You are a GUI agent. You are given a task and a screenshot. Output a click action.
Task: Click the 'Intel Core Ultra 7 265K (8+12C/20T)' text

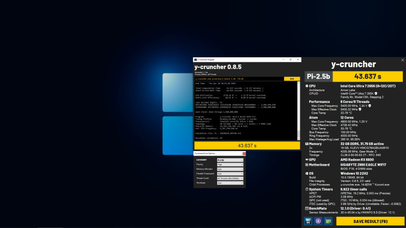[x=367, y=86]
